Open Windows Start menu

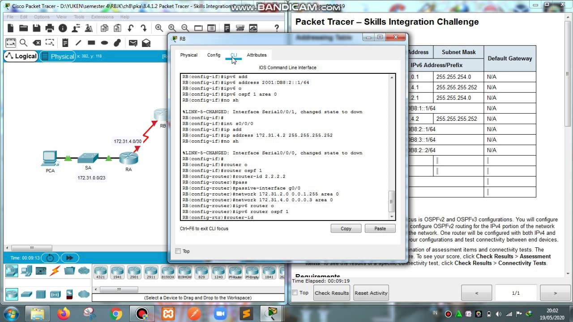(11, 314)
